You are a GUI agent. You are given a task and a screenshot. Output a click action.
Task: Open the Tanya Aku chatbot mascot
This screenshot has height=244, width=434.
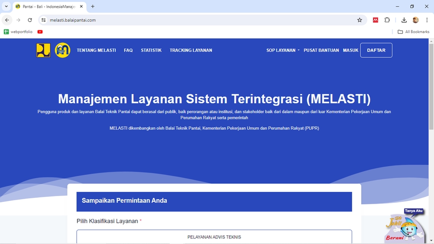click(x=406, y=225)
